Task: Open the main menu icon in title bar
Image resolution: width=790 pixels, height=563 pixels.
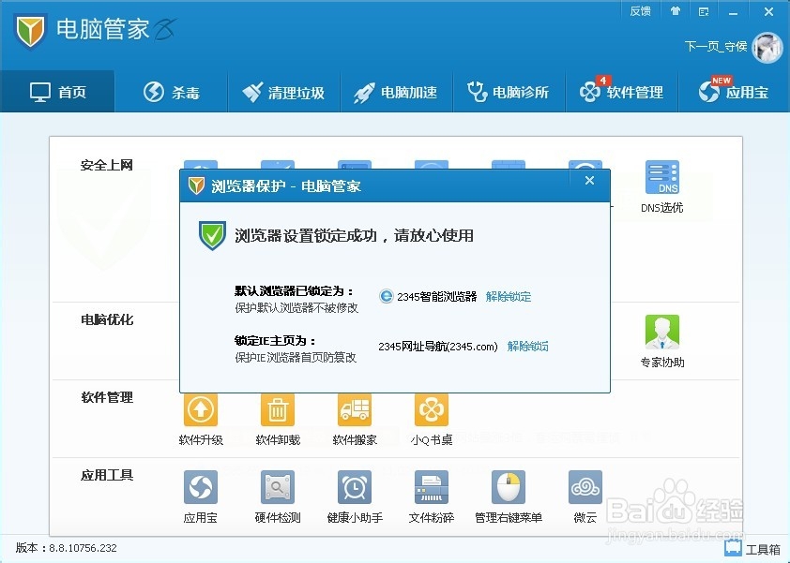Action: [x=704, y=11]
